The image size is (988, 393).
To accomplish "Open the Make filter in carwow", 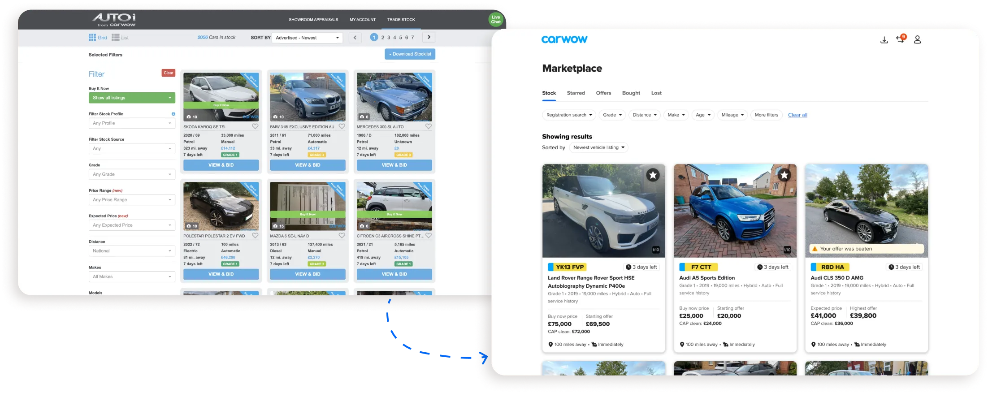I will point(676,115).
